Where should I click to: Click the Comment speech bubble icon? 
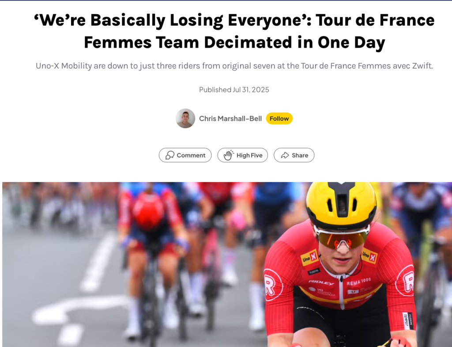click(170, 155)
